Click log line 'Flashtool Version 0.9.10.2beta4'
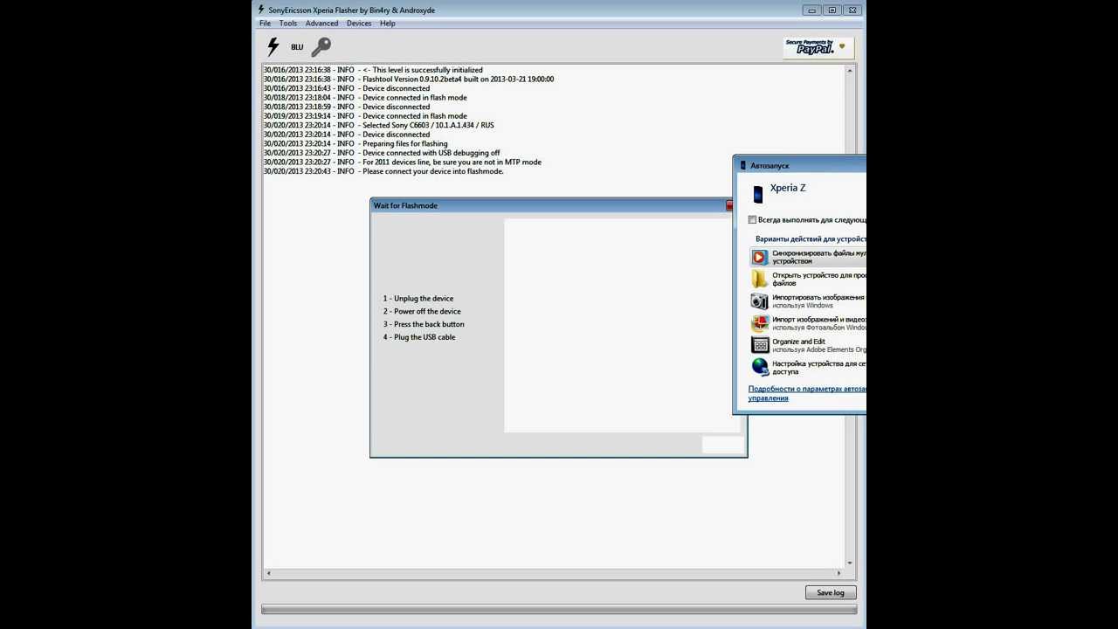1118x629 pixels. pos(409,79)
